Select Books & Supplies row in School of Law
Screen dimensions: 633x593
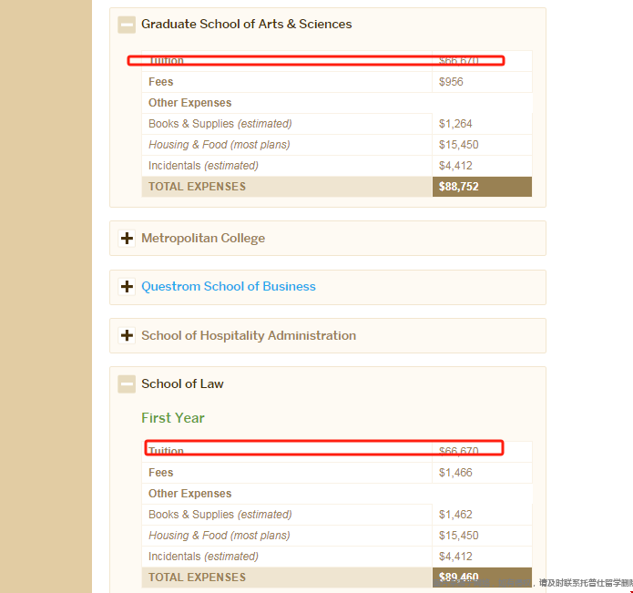(337, 515)
